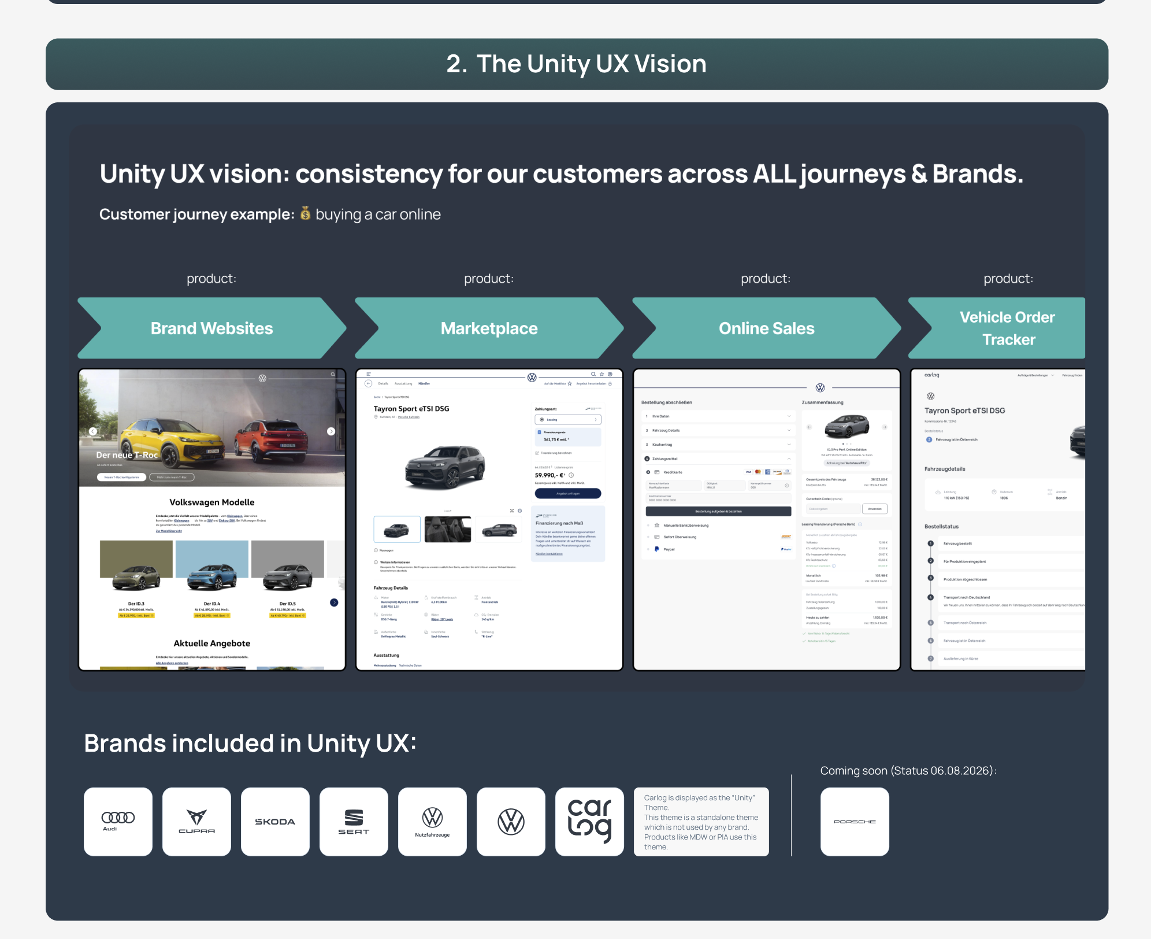This screenshot has width=1151, height=939.
Task: Click Marketplace arrow banner
Action: pyautogui.click(x=489, y=328)
